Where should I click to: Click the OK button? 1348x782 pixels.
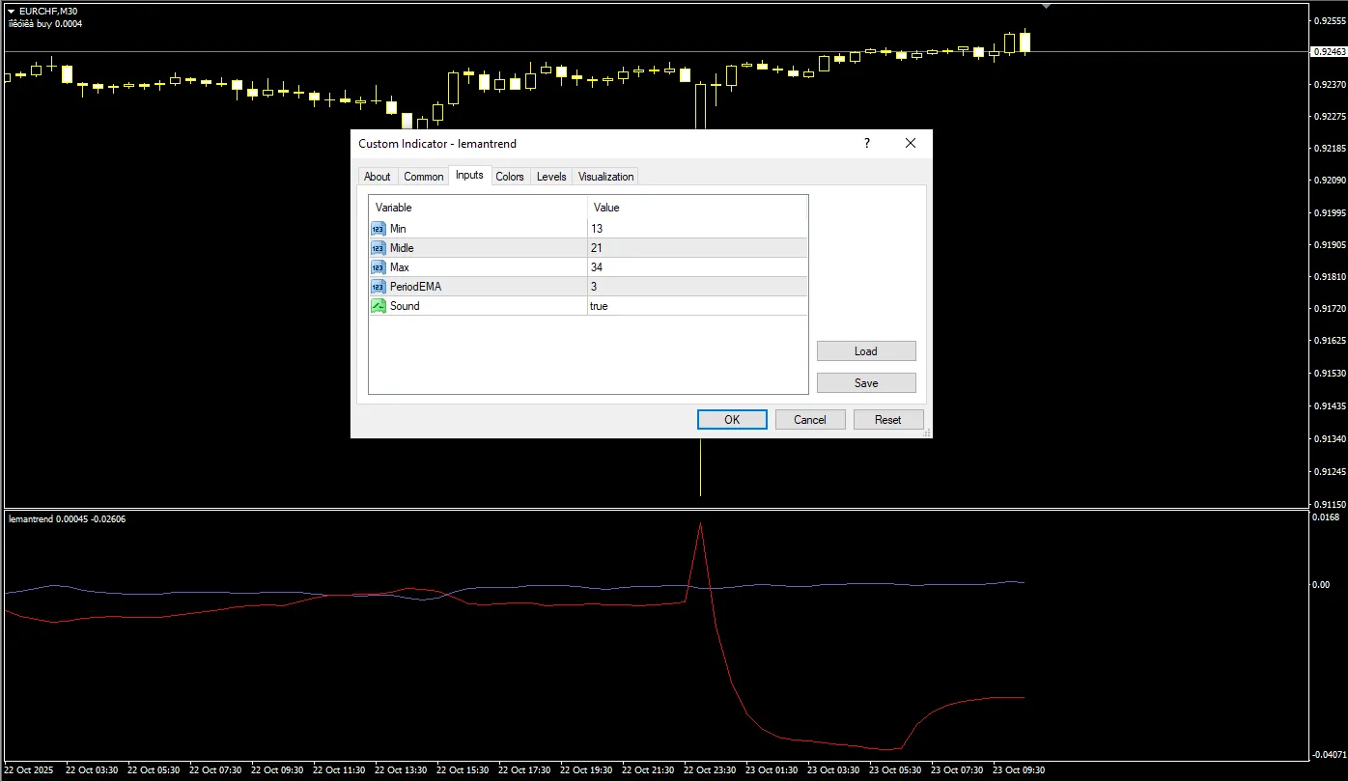click(732, 419)
